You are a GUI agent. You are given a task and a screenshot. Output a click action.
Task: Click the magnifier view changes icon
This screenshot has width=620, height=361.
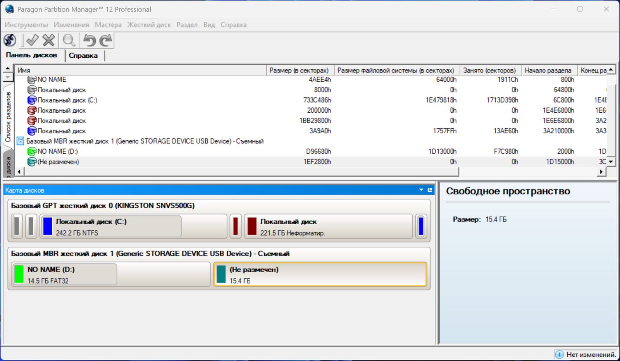click(69, 40)
